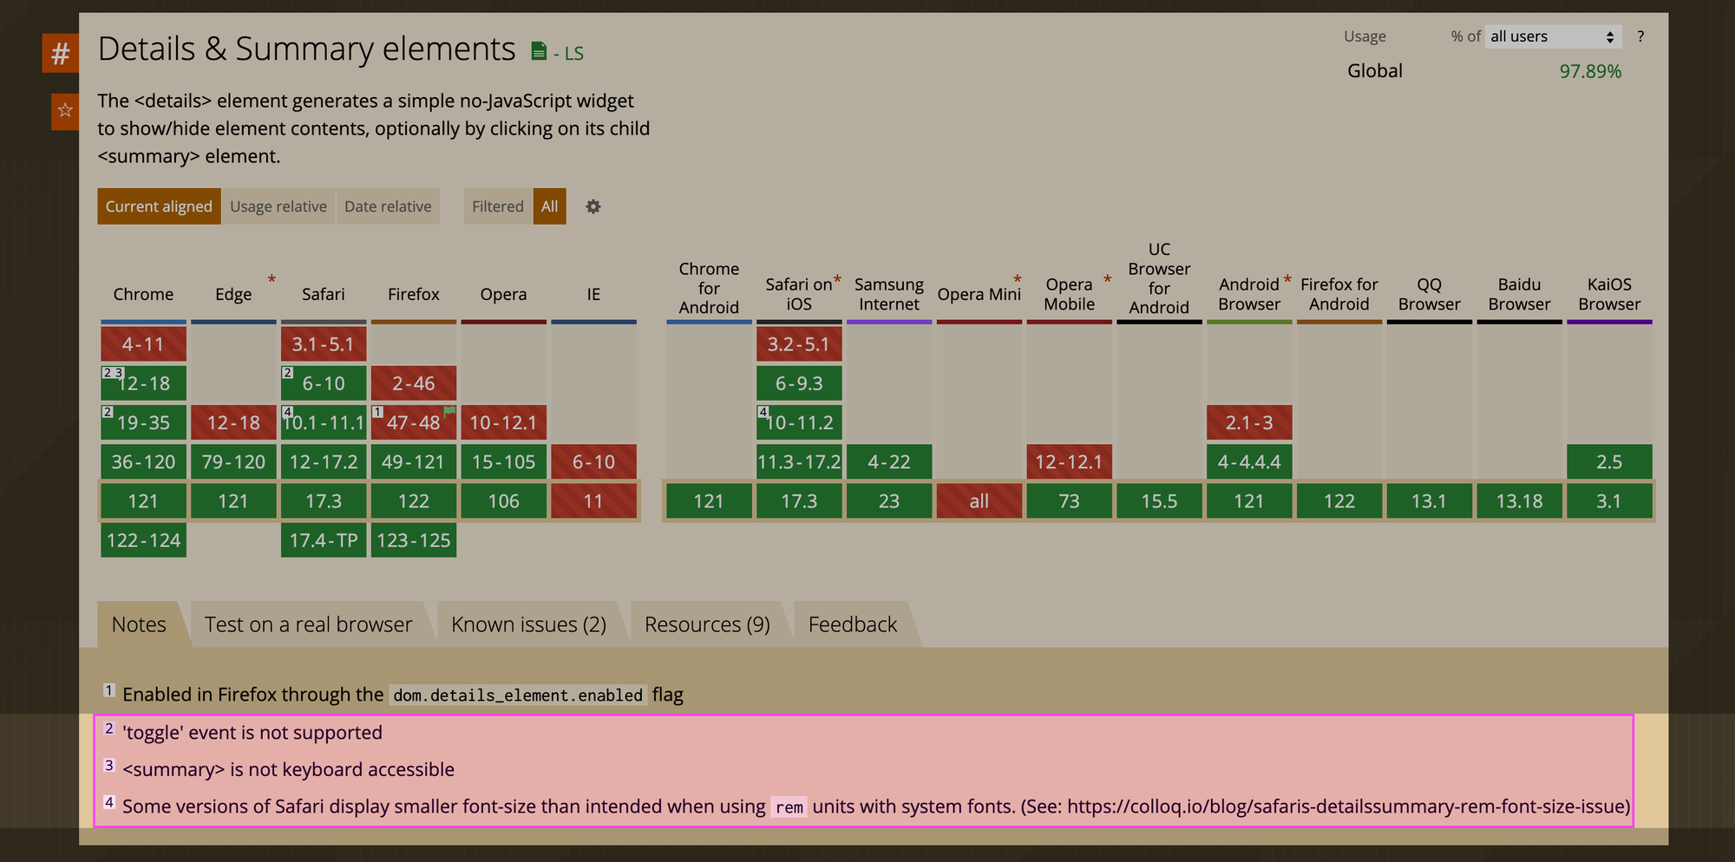
Task: Click Chrome 12-18 cell
Action: (143, 383)
